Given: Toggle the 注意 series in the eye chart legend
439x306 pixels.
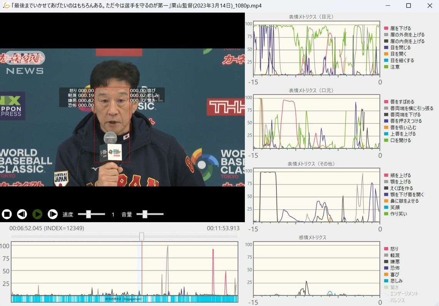Looking at the screenshot, I should click(x=392, y=67).
